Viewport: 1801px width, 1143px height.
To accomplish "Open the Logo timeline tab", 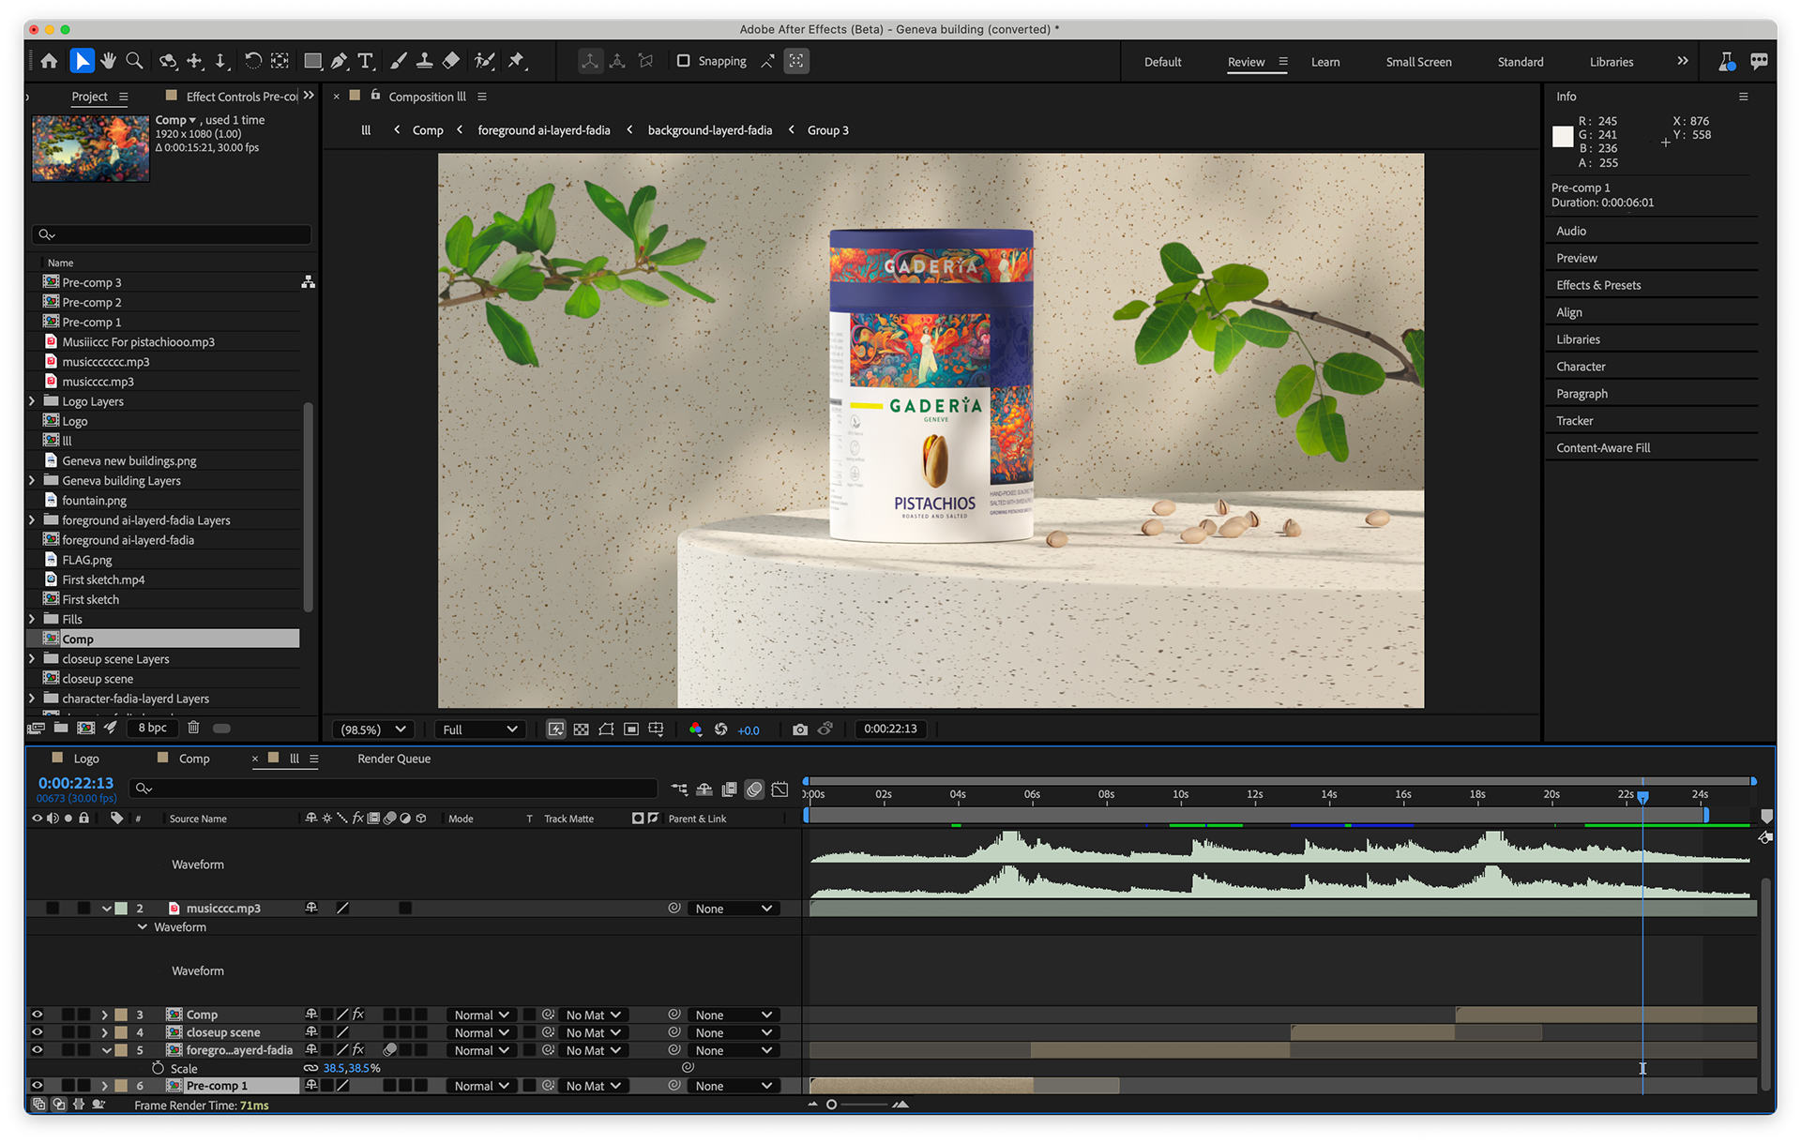I will tap(86, 759).
